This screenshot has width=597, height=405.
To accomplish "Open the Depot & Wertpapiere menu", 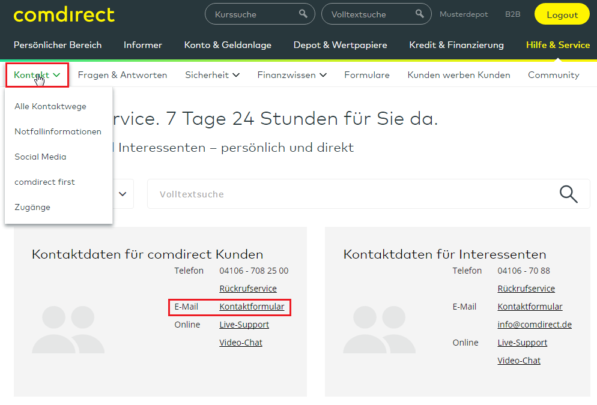I will pos(340,44).
